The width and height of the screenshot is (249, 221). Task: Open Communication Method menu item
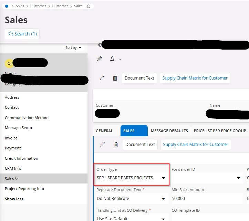(x=44, y=118)
